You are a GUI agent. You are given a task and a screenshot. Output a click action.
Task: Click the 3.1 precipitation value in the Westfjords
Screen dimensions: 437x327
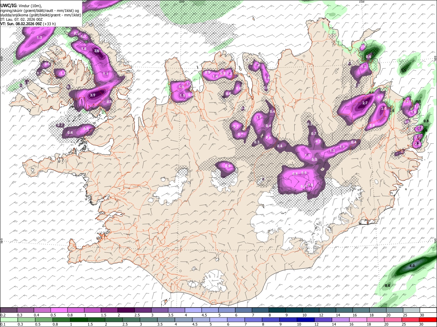pyautogui.click(x=93, y=95)
